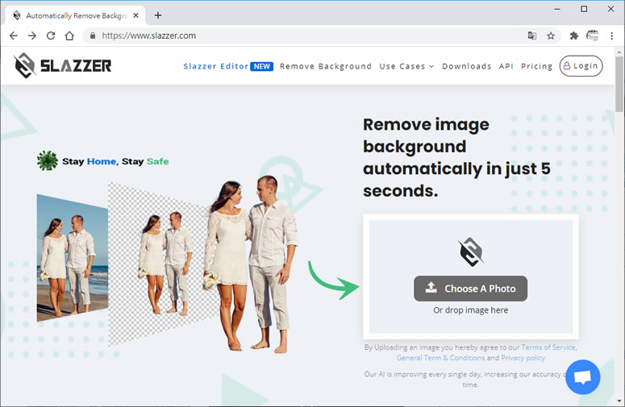The width and height of the screenshot is (625, 407).
Task: Click the Slazzer logo in header
Action: (62, 66)
